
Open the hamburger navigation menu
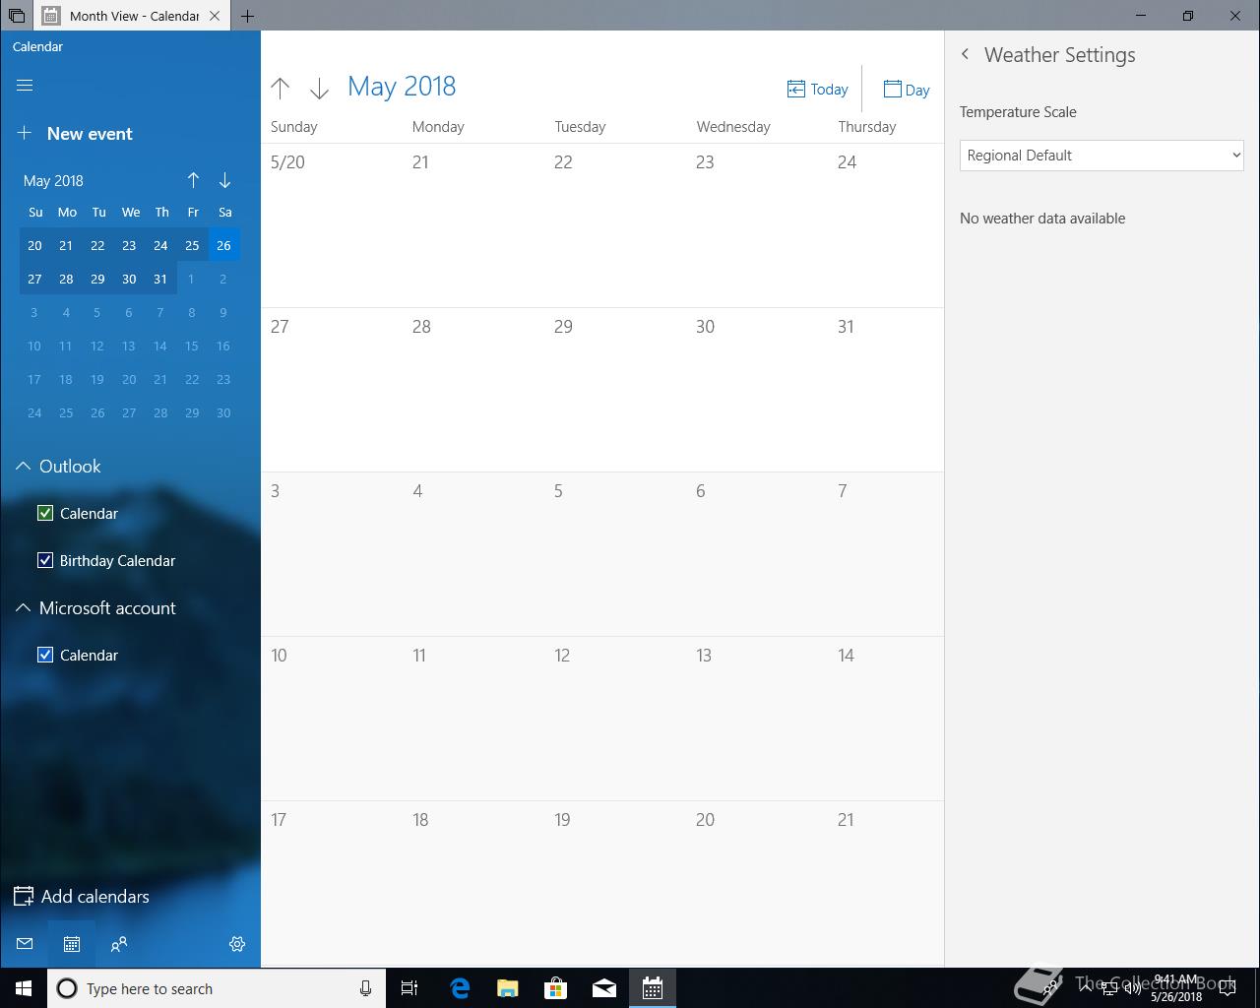tap(25, 86)
